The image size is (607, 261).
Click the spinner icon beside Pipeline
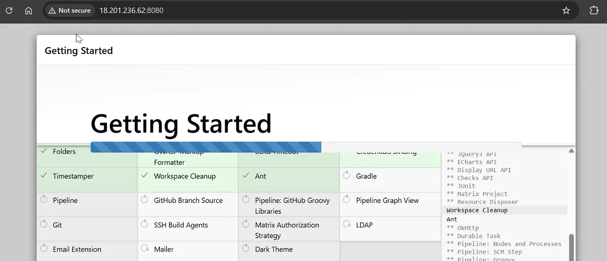click(43, 200)
